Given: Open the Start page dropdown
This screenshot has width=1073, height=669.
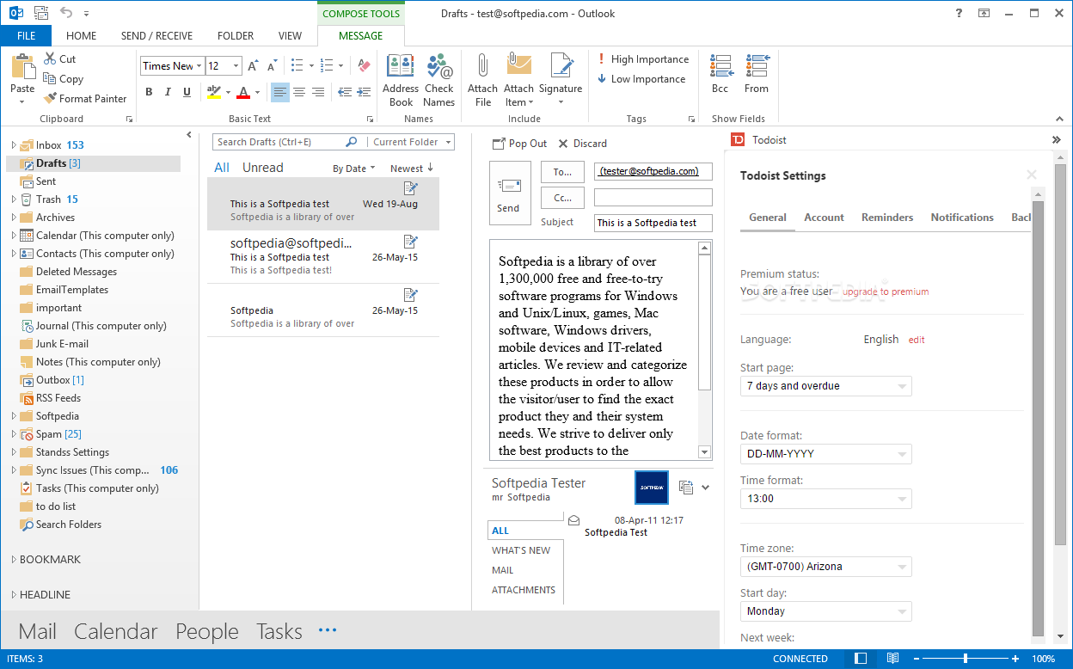Looking at the screenshot, I should (825, 386).
